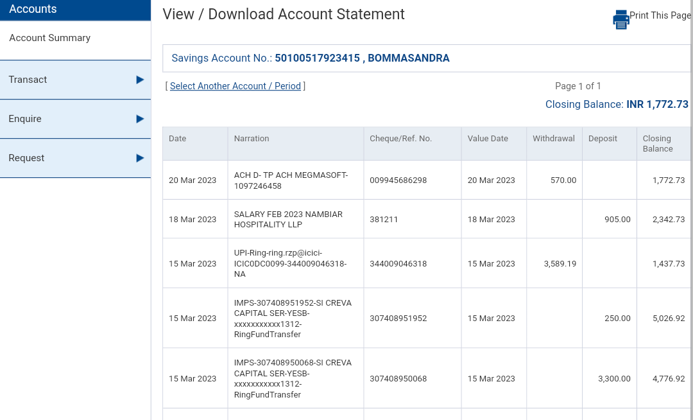The width and height of the screenshot is (693, 420).
Task: Click reference number 381211
Action: point(384,219)
